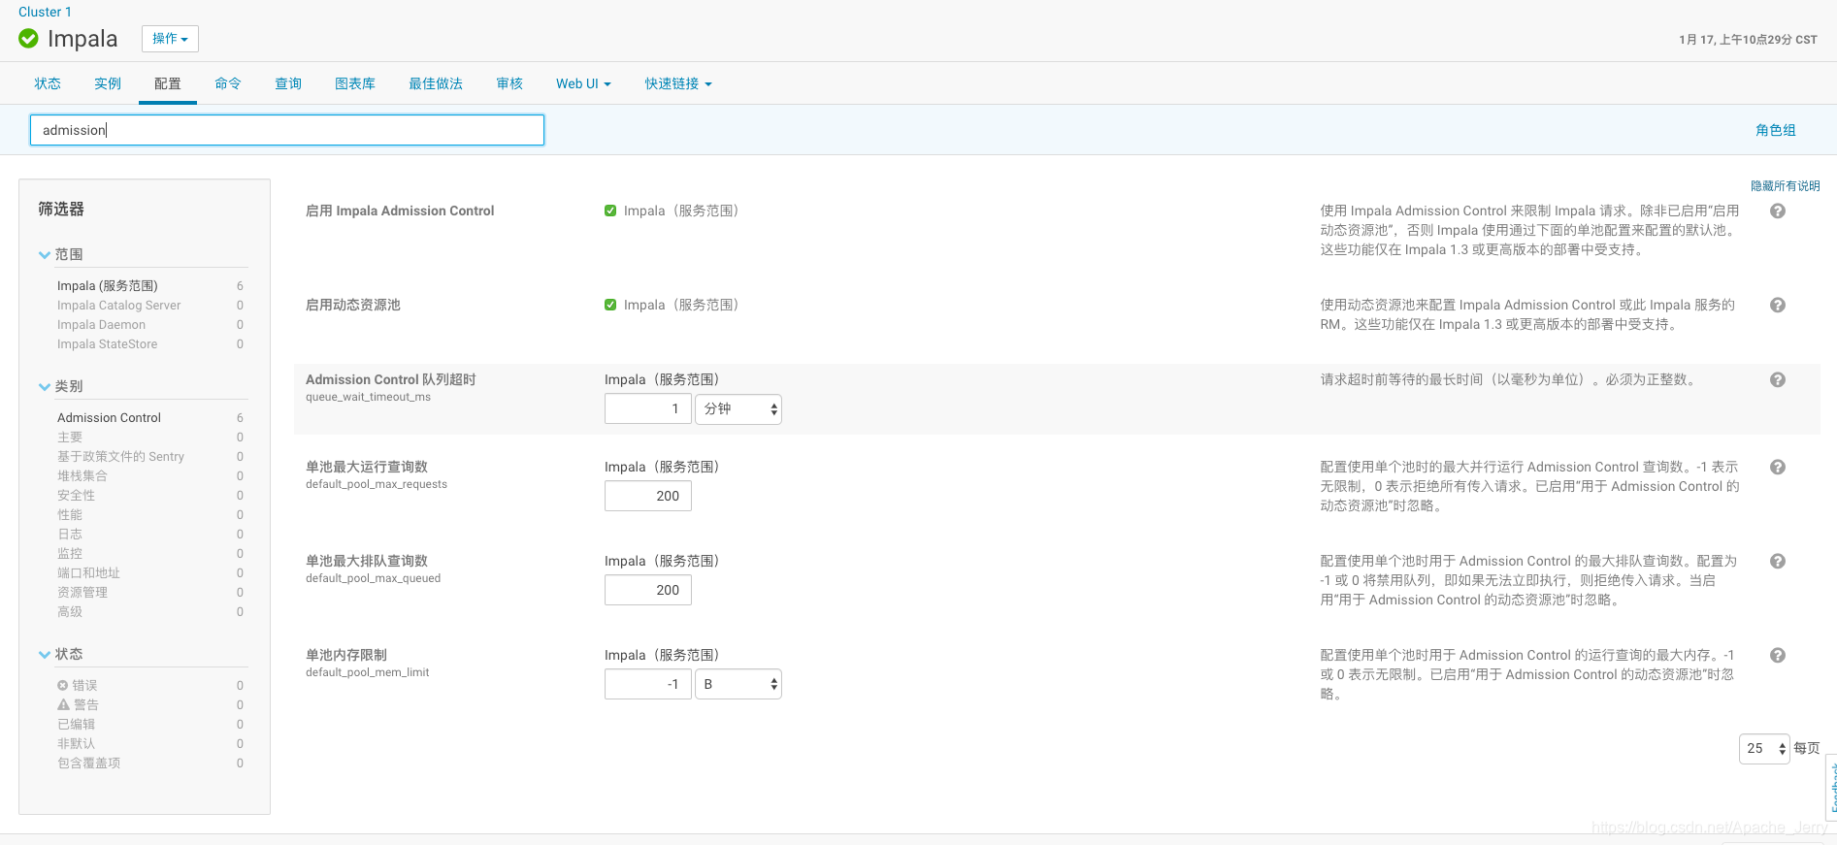
Task: Filter by Impala (服务范围) scope
Action: tap(108, 285)
